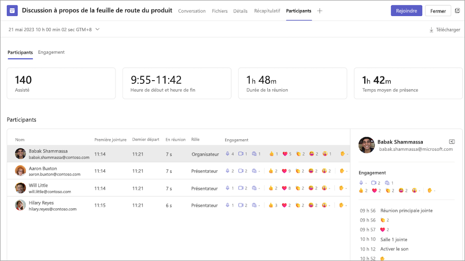The width and height of the screenshot is (465, 261).
Task: Add a new tab with plus icon
Action: (319, 11)
